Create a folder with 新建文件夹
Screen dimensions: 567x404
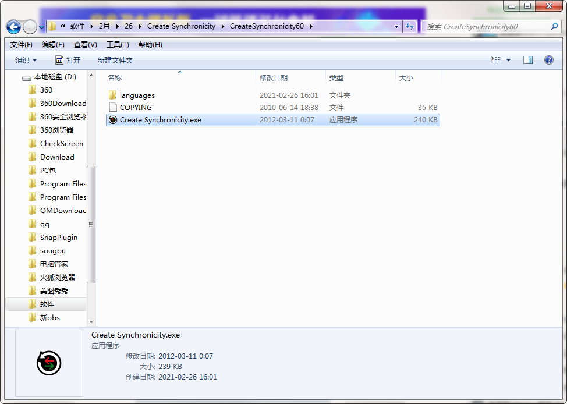click(x=115, y=61)
